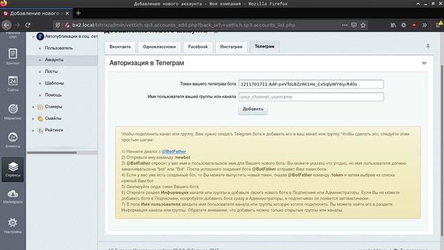This screenshot has width=444, height=250.
Task: Open Помощь menu item
Action: [53, 95]
